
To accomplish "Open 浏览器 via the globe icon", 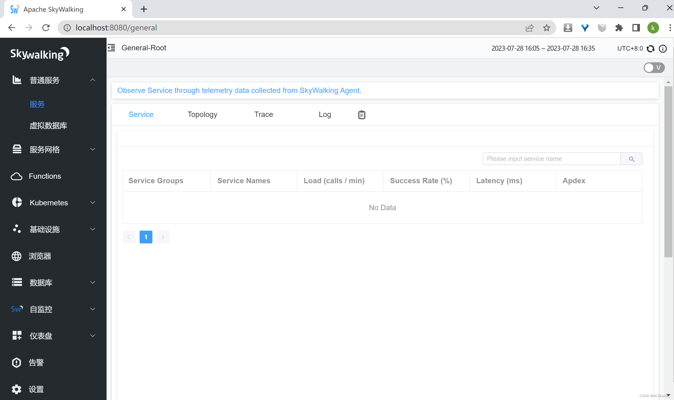I will (x=17, y=256).
